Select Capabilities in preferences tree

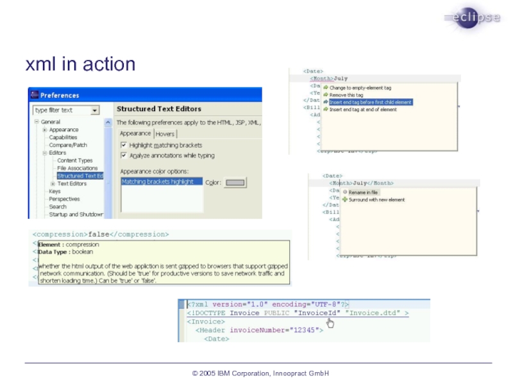point(63,137)
